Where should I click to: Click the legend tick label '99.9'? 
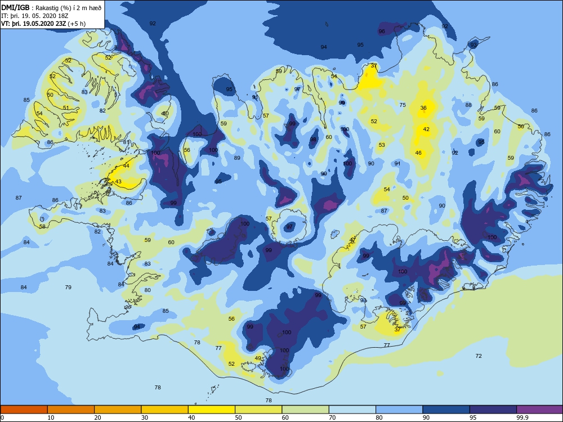pos(522,417)
